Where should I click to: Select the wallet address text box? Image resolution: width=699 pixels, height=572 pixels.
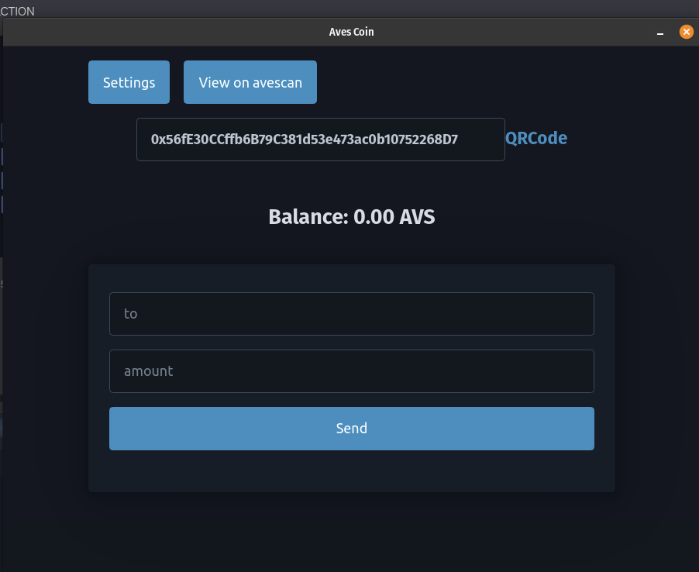(x=320, y=139)
